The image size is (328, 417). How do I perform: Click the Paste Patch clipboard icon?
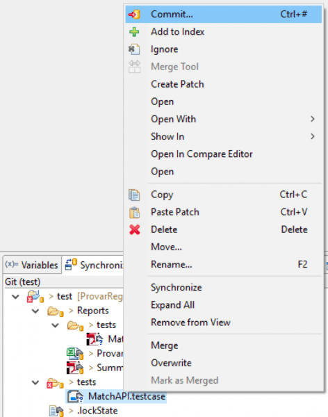(134, 213)
